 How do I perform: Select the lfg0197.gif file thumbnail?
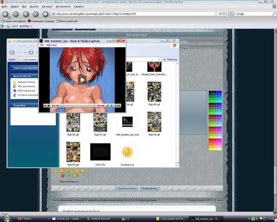[x=100, y=122]
